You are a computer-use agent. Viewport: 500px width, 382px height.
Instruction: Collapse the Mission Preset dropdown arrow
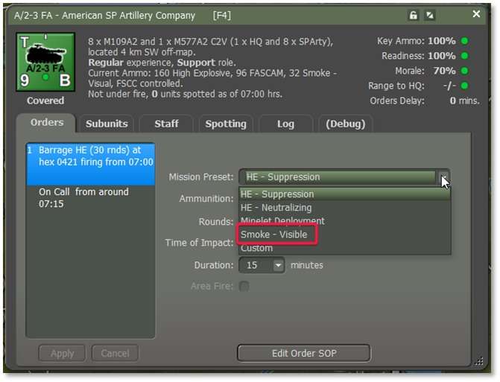tap(443, 177)
